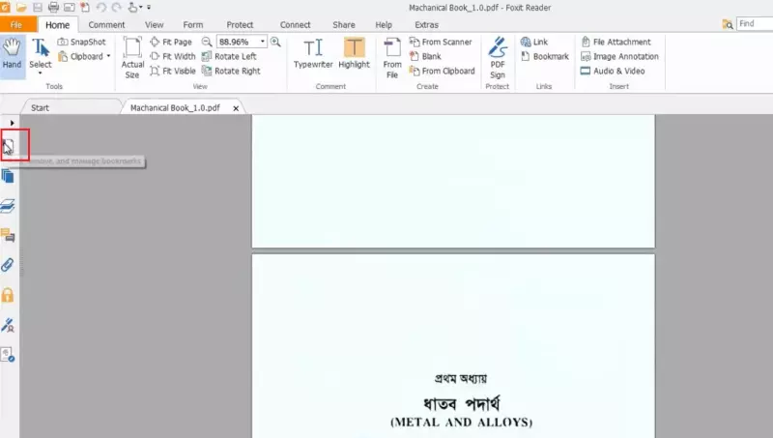Zoom out with the minus magnifier icon

(x=207, y=42)
